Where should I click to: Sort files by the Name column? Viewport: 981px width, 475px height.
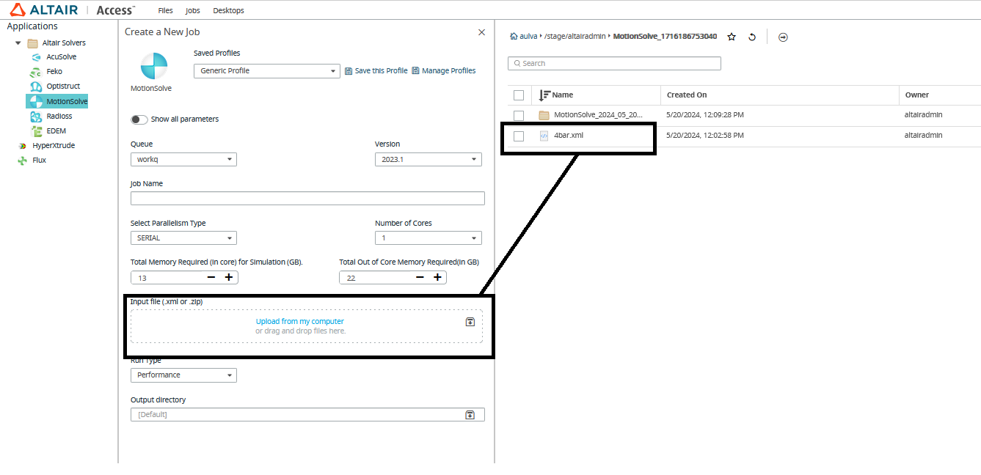click(x=563, y=95)
